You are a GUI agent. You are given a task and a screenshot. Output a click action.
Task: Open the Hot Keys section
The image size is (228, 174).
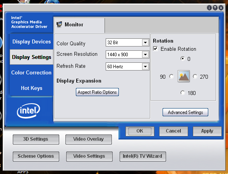click(32, 88)
